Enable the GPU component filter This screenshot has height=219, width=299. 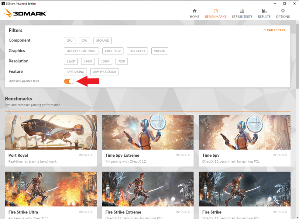[x=70, y=40]
